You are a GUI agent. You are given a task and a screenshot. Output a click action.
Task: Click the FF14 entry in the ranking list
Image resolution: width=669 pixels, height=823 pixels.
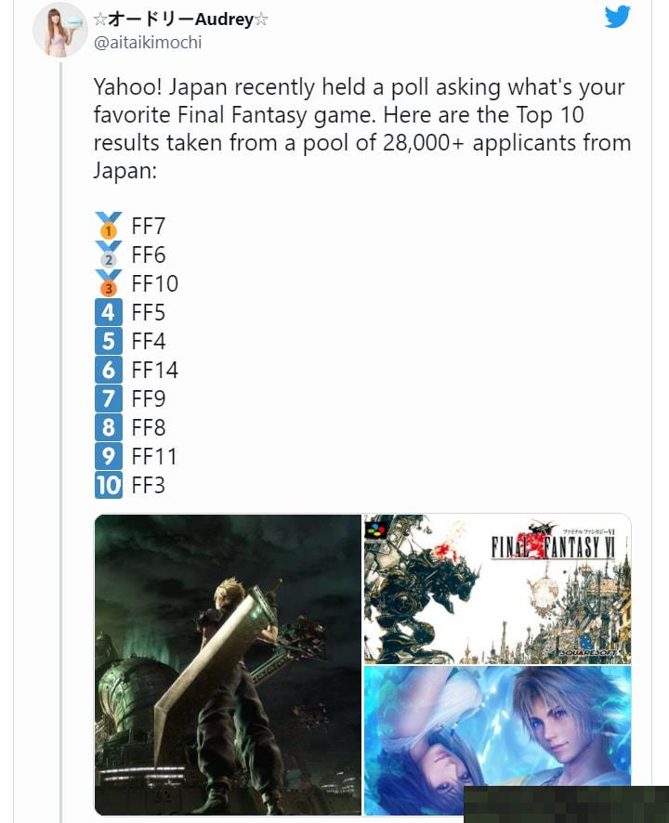click(154, 370)
